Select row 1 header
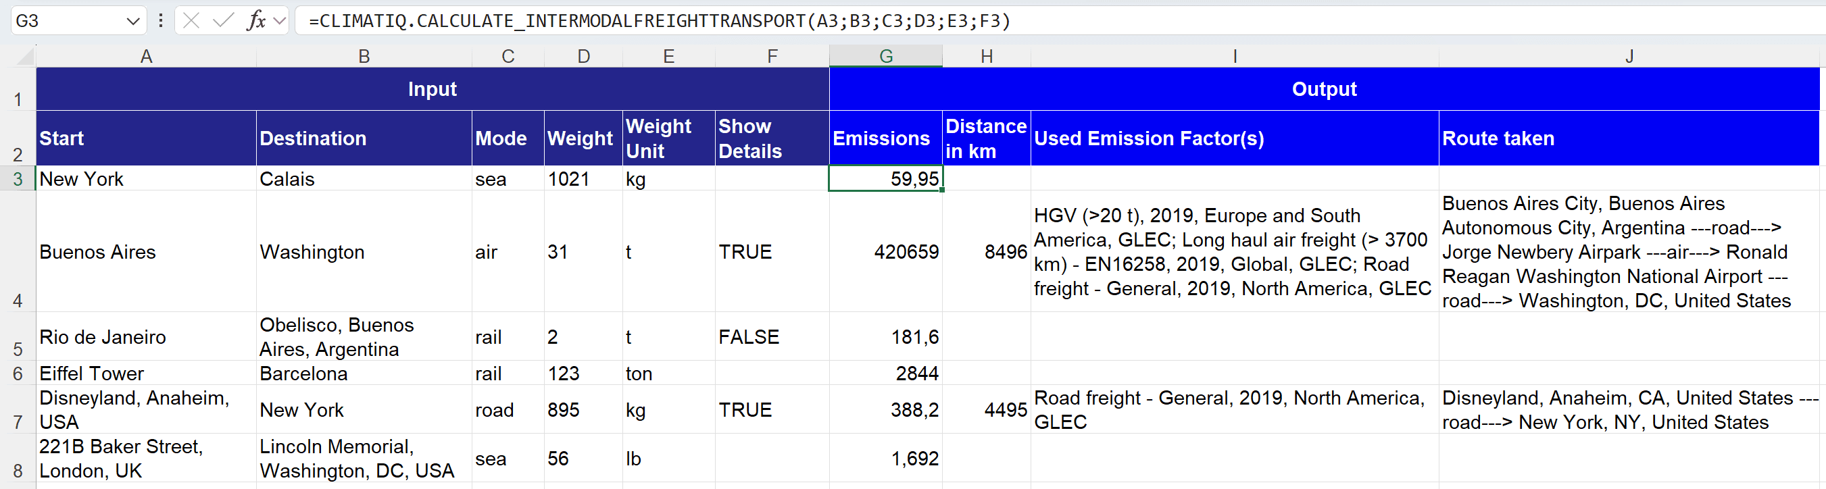 coord(18,89)
